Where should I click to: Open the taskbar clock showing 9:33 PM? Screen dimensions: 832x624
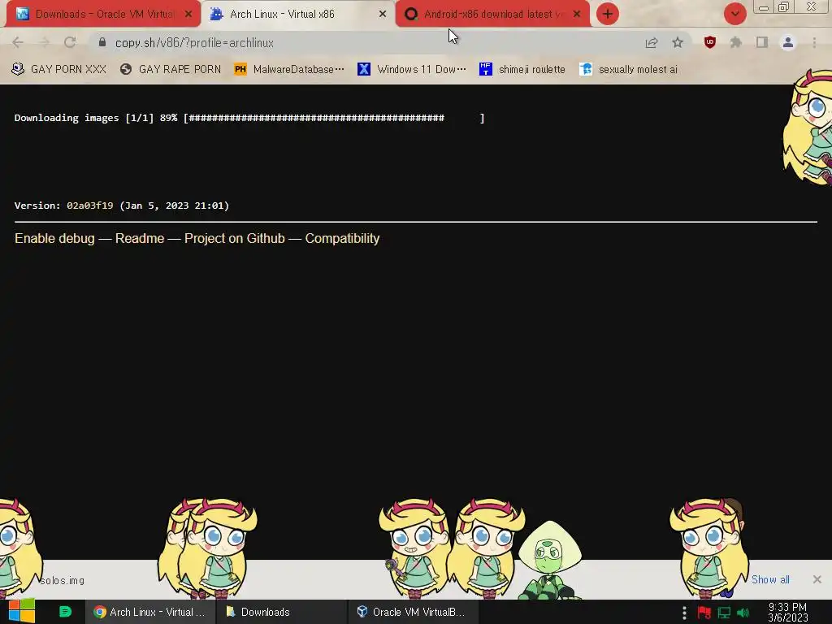click(x=788, y=613)
